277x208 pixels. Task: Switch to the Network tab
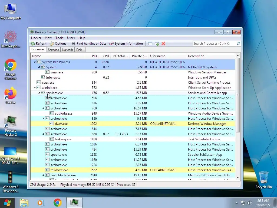click(x=67, y=50)
